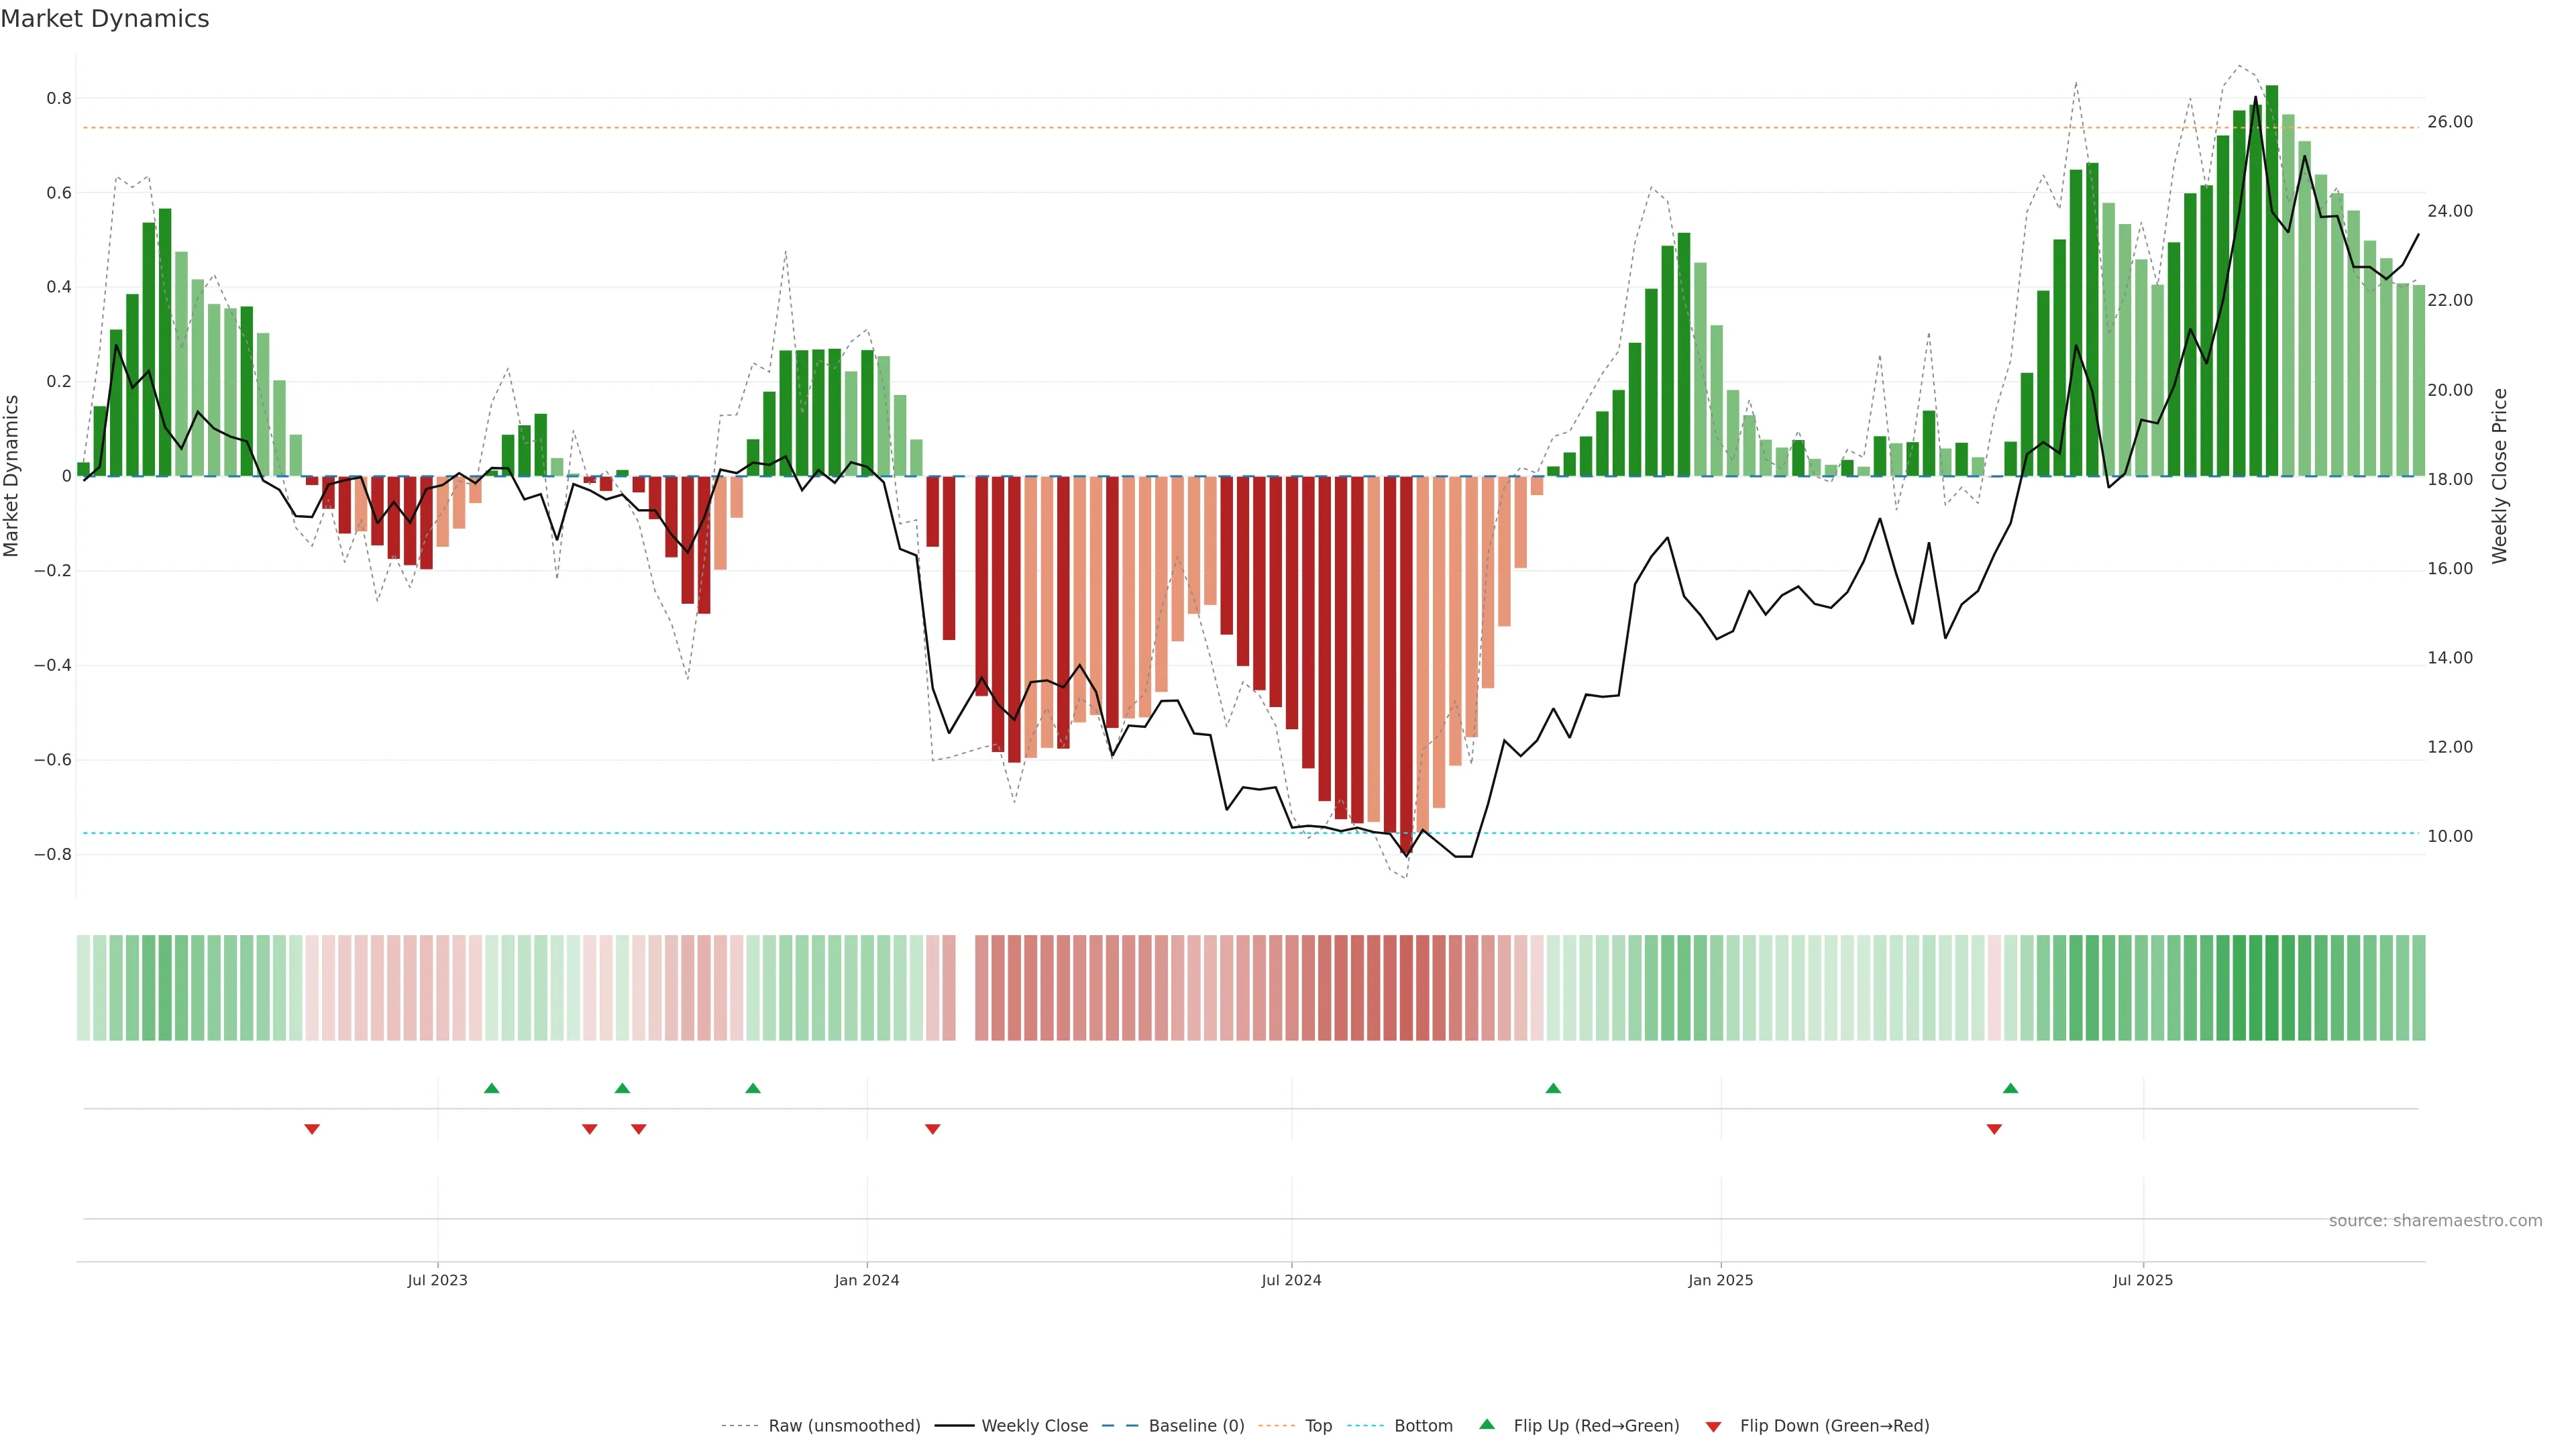Viewport: 2576px width, 1449px height.
Task: Select the flip-up marker just after Jul 2023
Action: tap(491, 1088)
